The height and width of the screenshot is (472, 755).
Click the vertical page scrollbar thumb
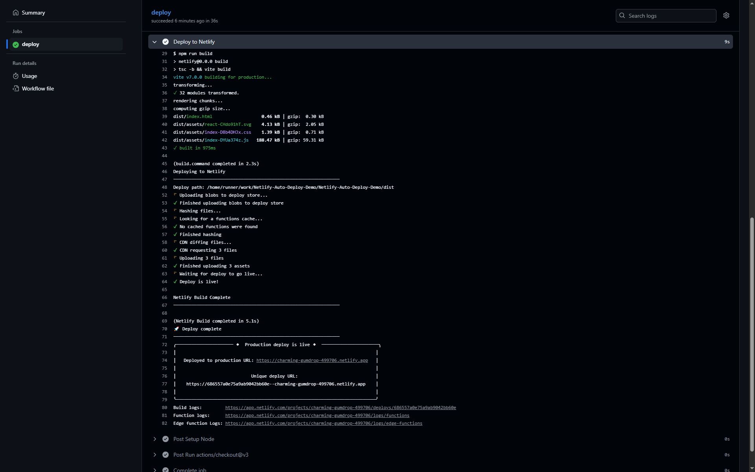point(752,334)
